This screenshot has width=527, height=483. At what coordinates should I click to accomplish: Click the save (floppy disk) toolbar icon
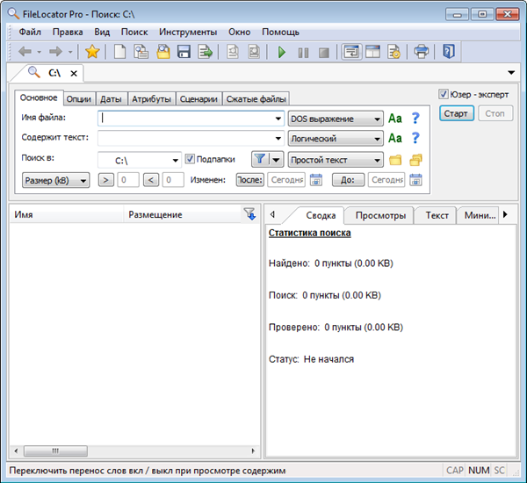point(184,52)
